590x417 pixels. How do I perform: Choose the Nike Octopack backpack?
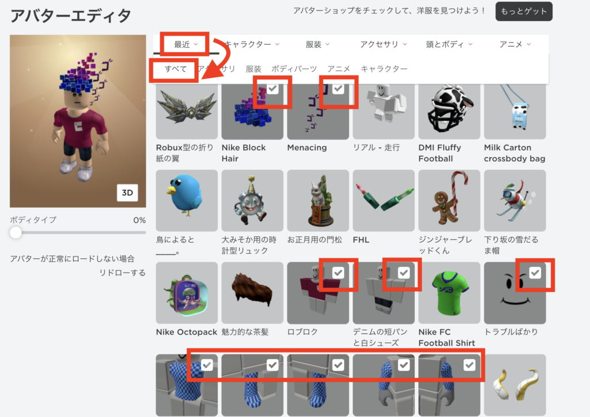[187, 293]
